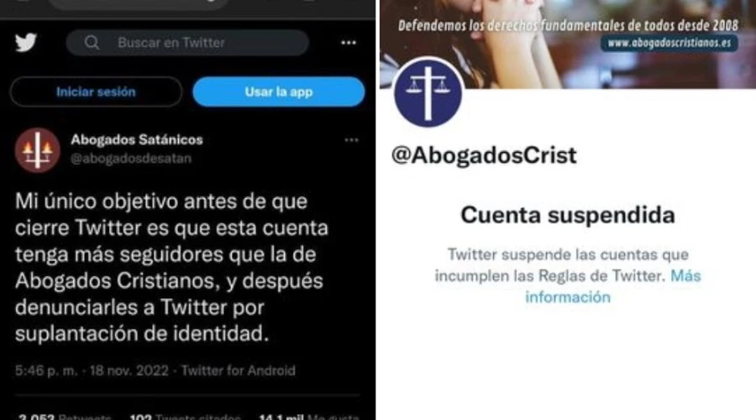Click the AbogadosCrist scales profile picture
756x420 pixels.
click(428, 93)
